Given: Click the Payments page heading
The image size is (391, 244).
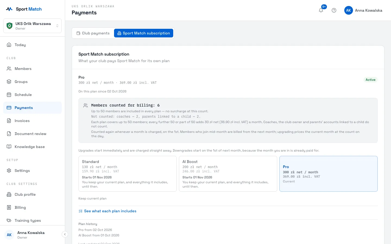Looking at the screenshot, I should tap(84, 13).
